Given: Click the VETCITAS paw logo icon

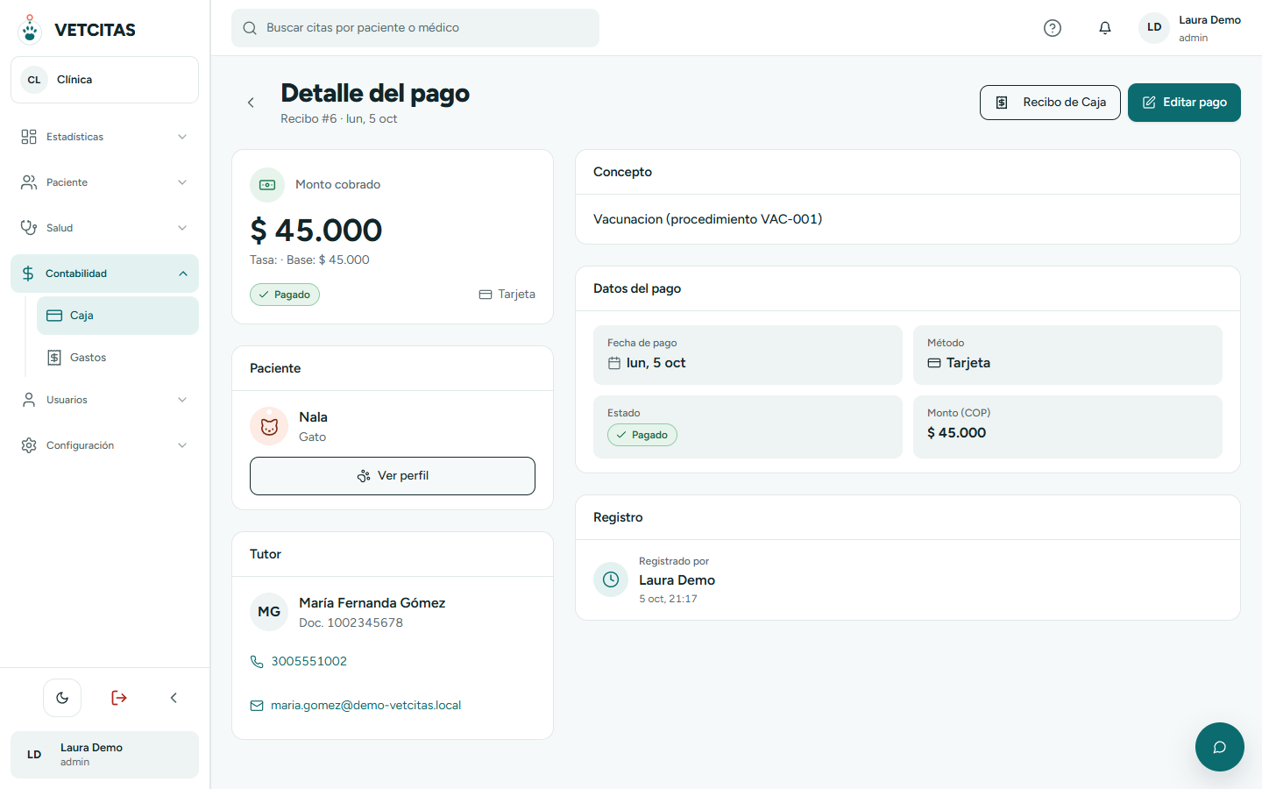Looking at the screenshot, I should (x=30, y=29).
